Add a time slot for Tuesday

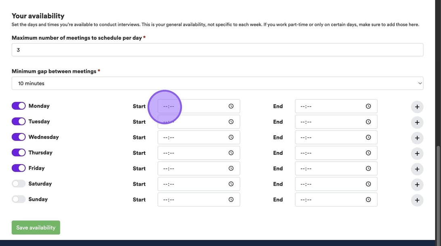(417, 122)
